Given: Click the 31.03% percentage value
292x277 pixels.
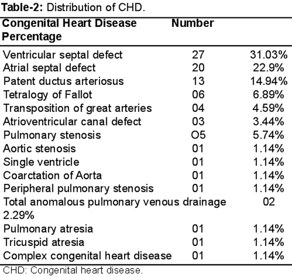Looking at the screenshot, I should click(x=269, y=55).
